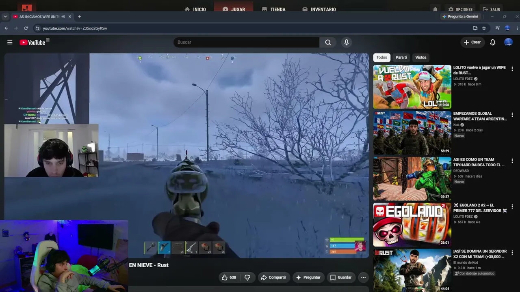Image resolution: width=520 pixels, height=292 pixels.
Task: Open the YouTube account avatar menu
Action: click(x=508, y=42)
